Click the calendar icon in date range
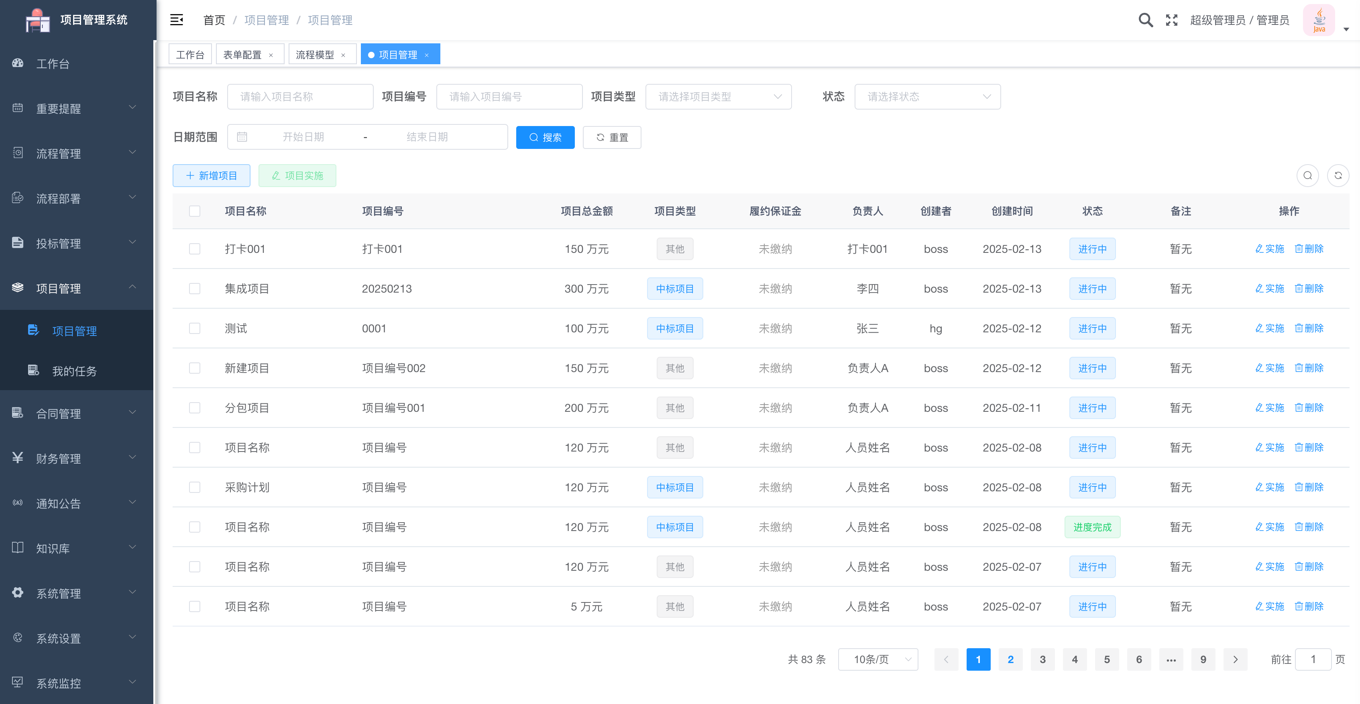 pyautogui.click(x=242, y=137)
